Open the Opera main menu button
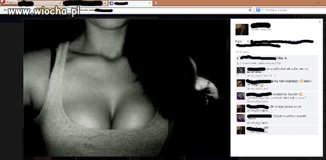This screenshot has height=160, width=326. (8, 3)
